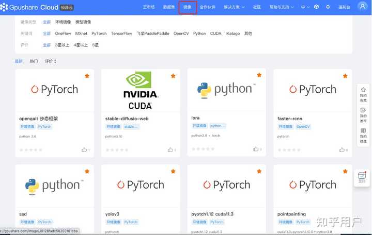Like the lora image thumbs-up

pyautogui.click(x=256, y=149)
